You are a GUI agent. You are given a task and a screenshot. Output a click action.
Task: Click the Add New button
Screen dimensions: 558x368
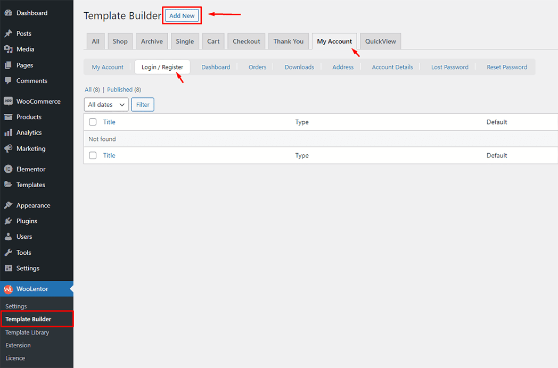point(182,16)
